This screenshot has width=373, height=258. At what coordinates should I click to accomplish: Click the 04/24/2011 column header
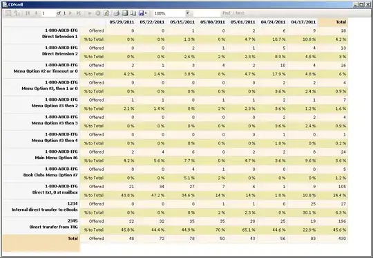273,22
